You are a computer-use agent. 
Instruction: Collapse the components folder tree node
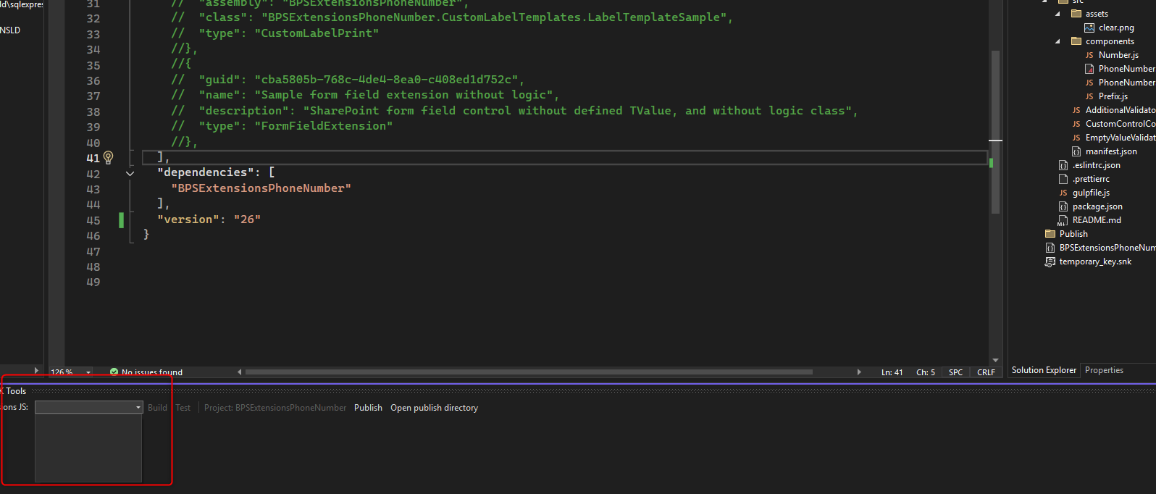click(x=1057, y=41)
